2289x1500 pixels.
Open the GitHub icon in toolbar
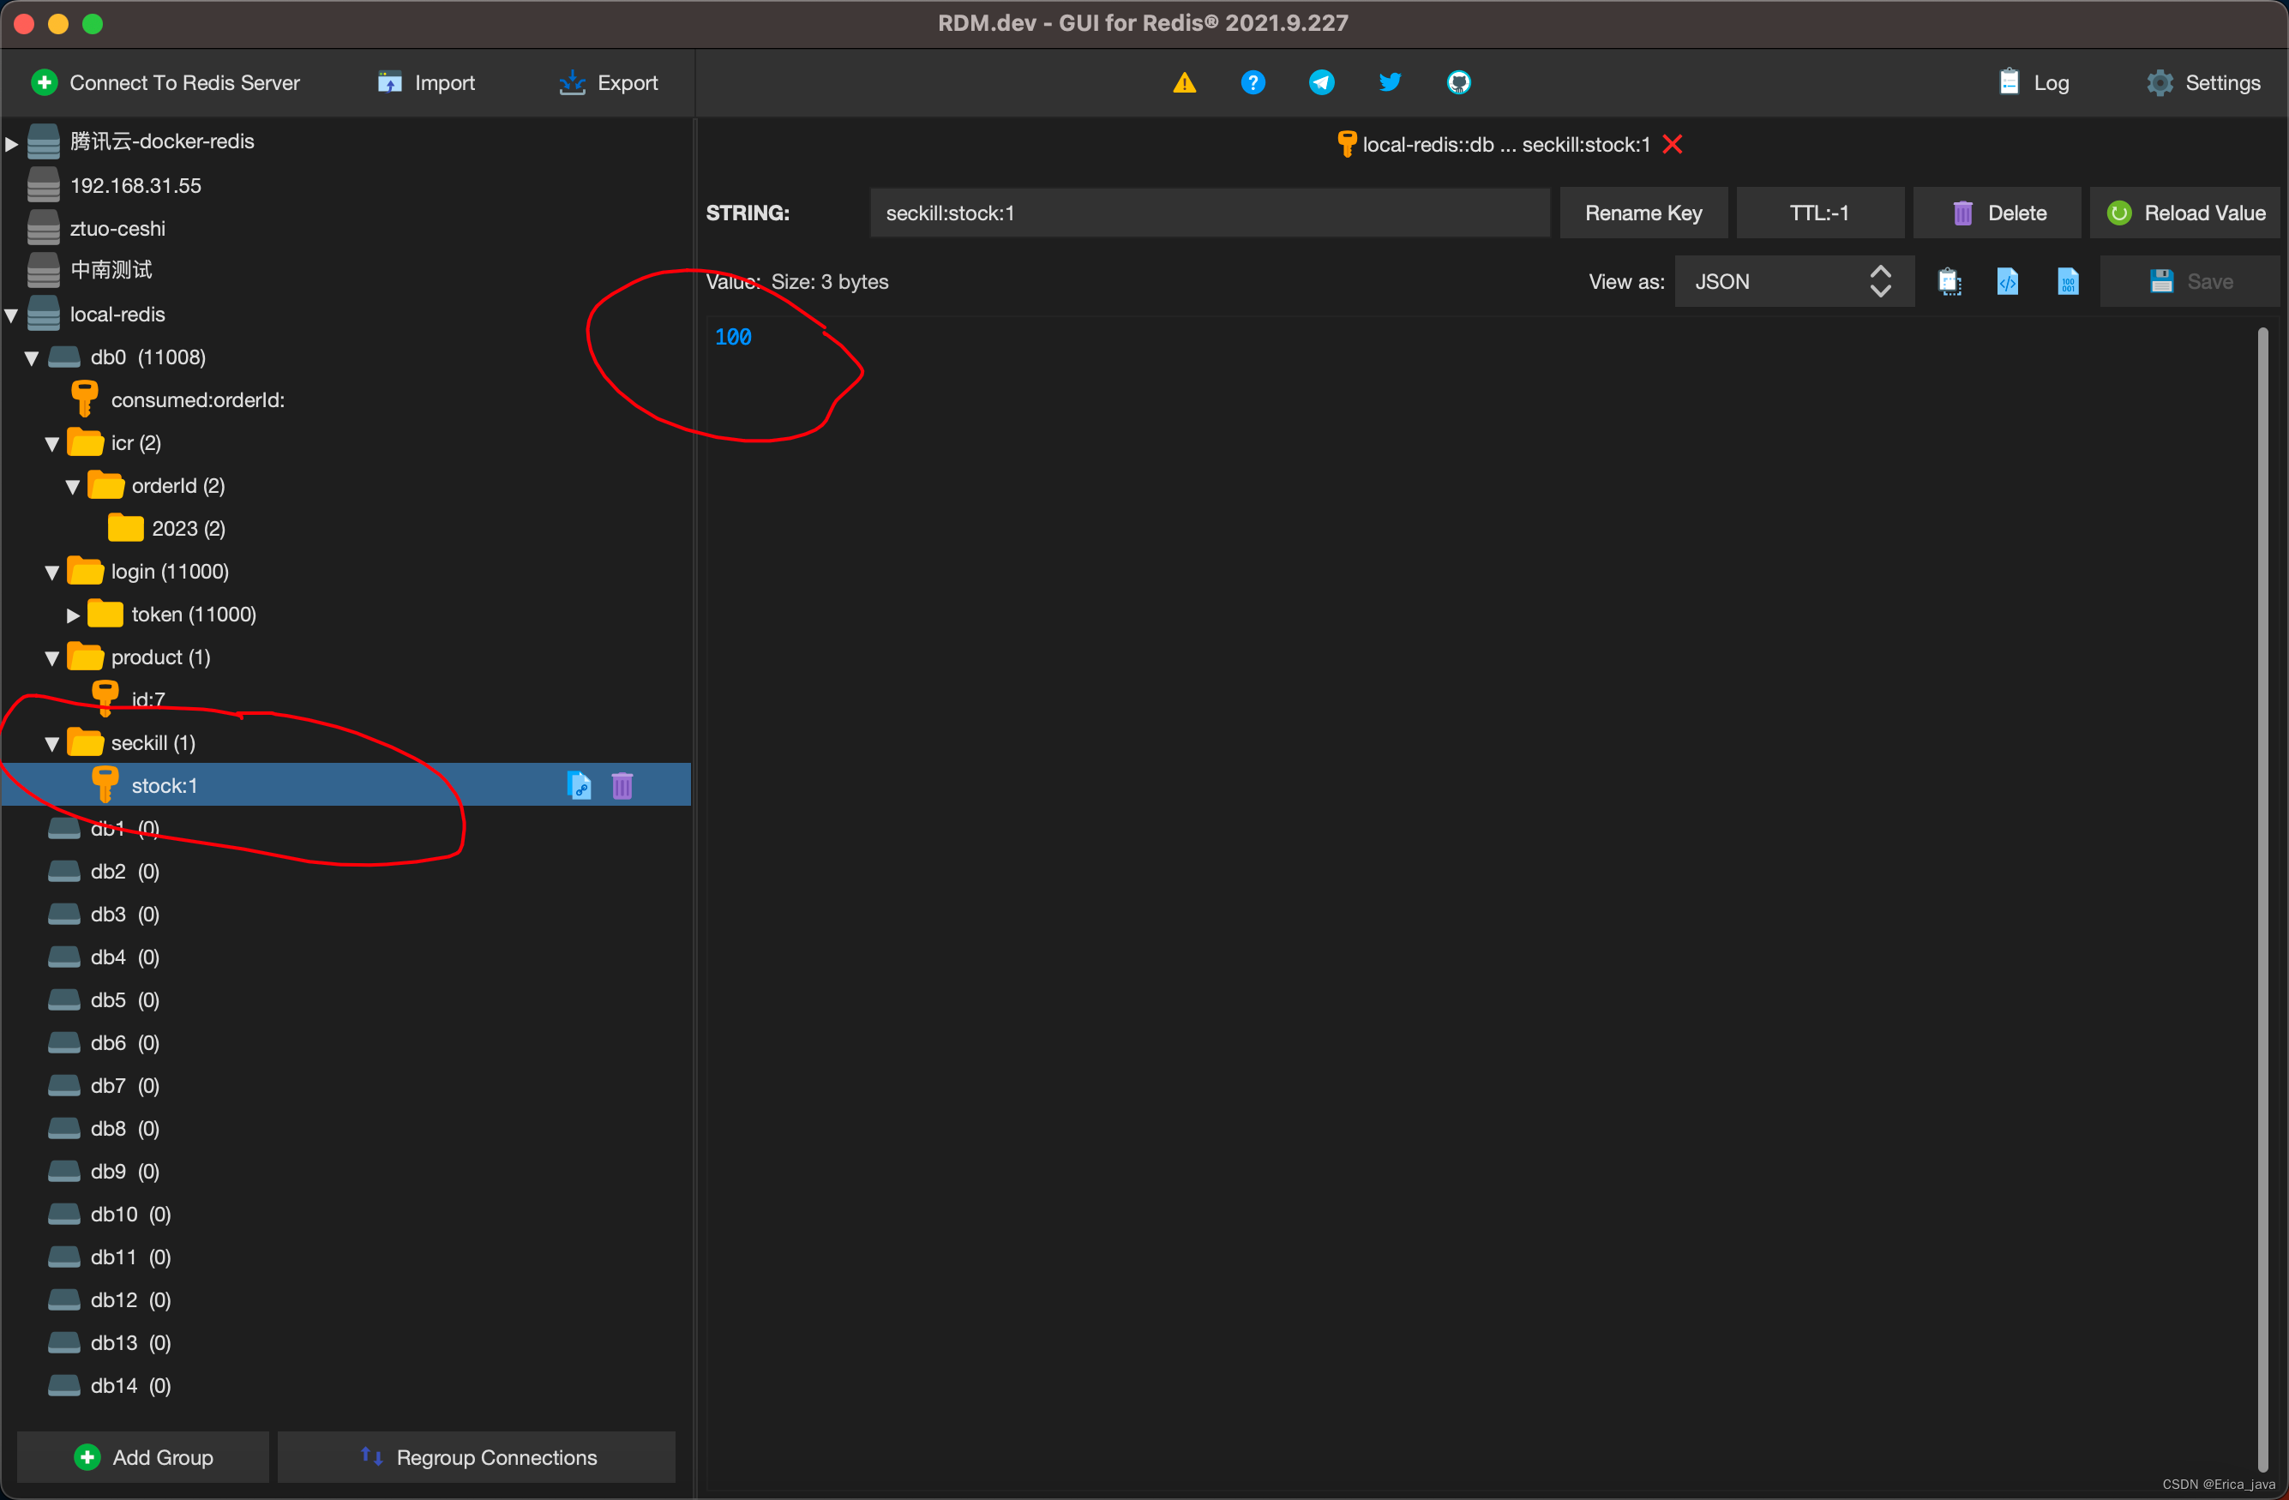[x=1458, y=82]
